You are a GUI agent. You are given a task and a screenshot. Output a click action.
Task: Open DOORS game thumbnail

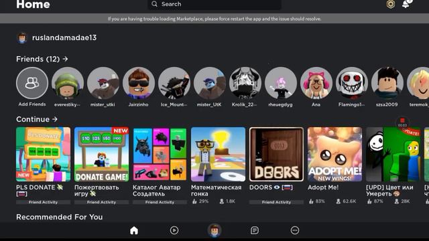[x=276, y=154]
